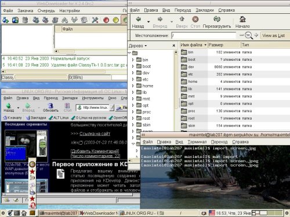Click the О Linux на русском bookmark
Screen dimensions: 290x217
pyautogui.click(x=89, y=117)
